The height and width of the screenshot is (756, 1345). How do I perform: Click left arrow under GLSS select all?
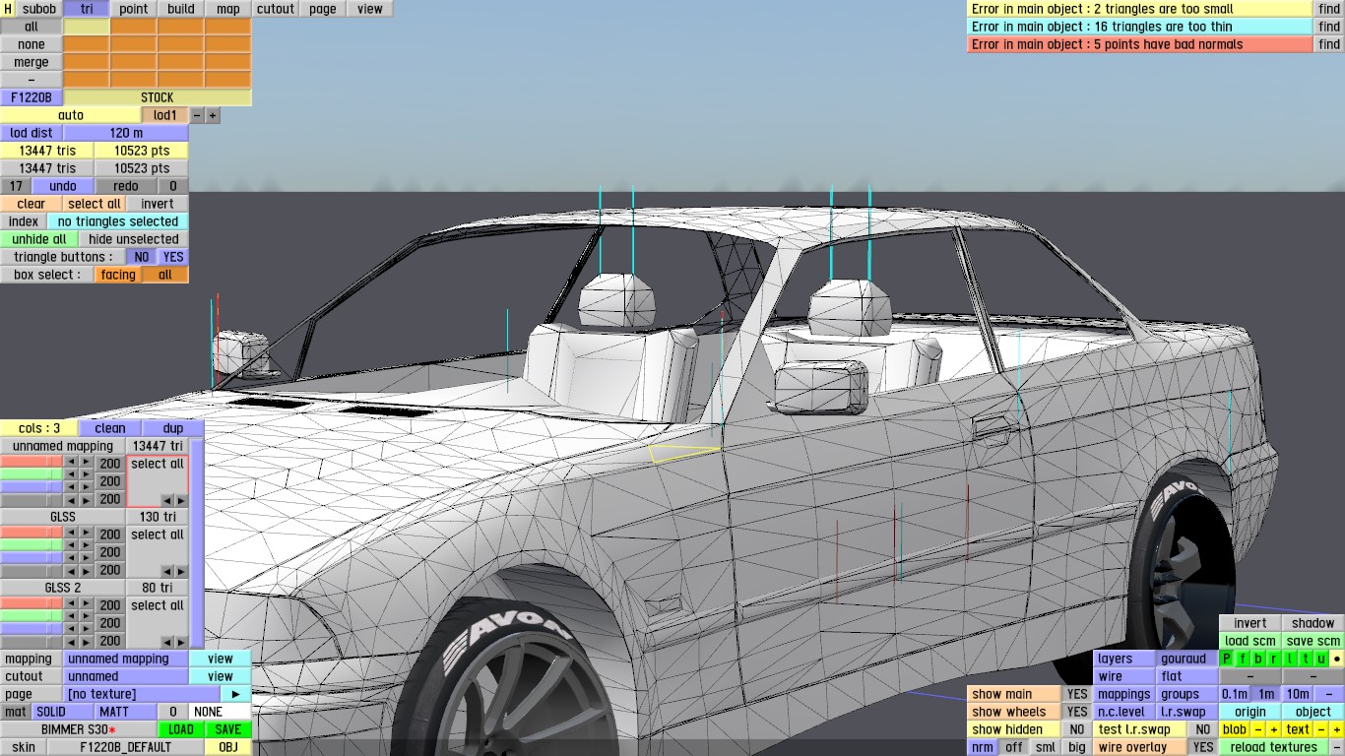(167, 571)
